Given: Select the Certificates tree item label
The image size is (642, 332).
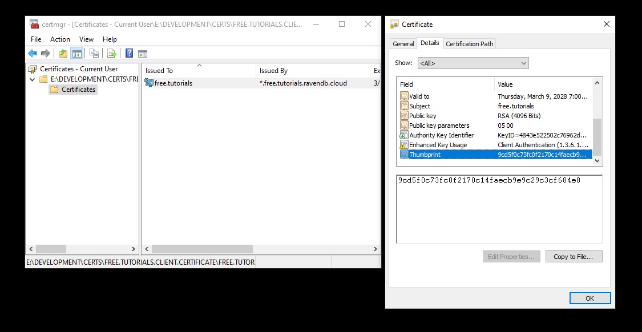Looking at the screenshot, I should [x=79, y=89].
